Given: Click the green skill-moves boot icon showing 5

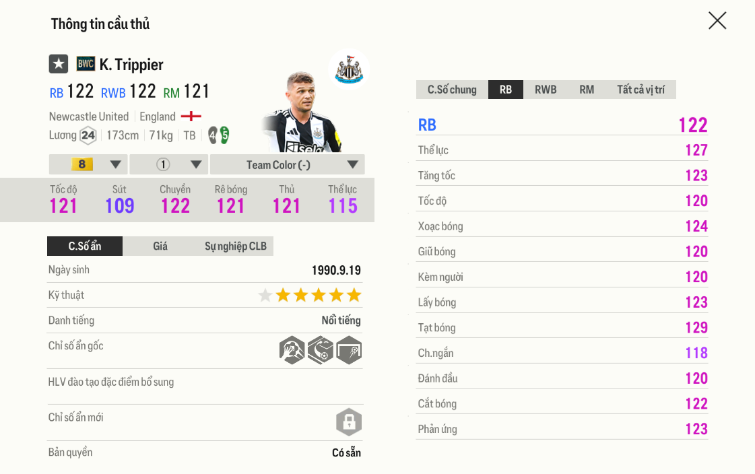Looking at the screenshot, I should click(x=223, y=135).
